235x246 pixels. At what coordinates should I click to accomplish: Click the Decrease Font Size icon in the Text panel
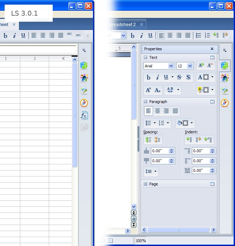click(x=210, y=65)
